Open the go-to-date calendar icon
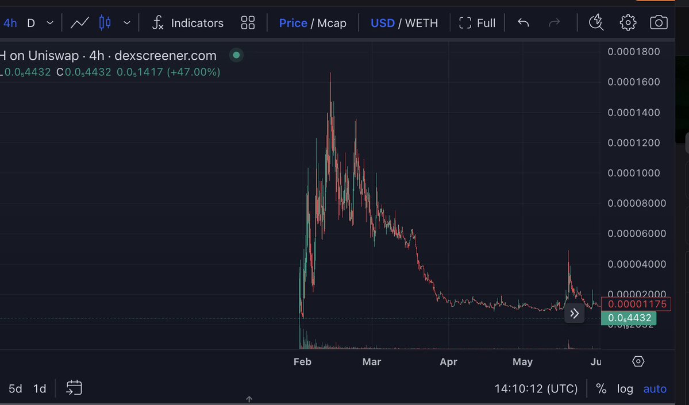689x405 pixels. [x=74, y=388]
